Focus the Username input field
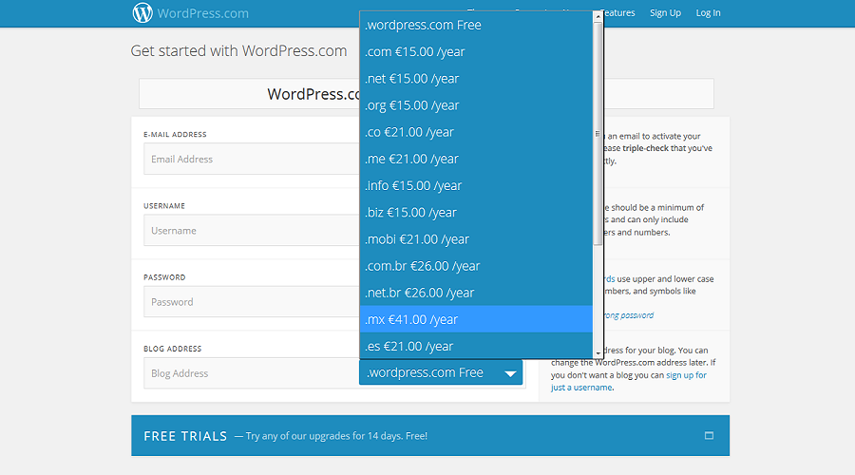 [252, 230]
